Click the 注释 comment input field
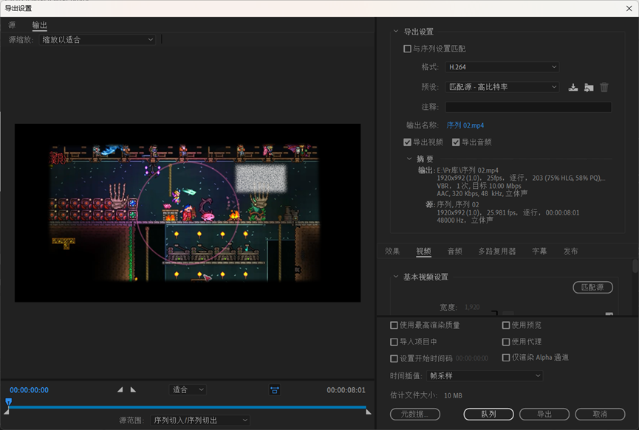Screen dimensions: 639x430 coord(528,108)
